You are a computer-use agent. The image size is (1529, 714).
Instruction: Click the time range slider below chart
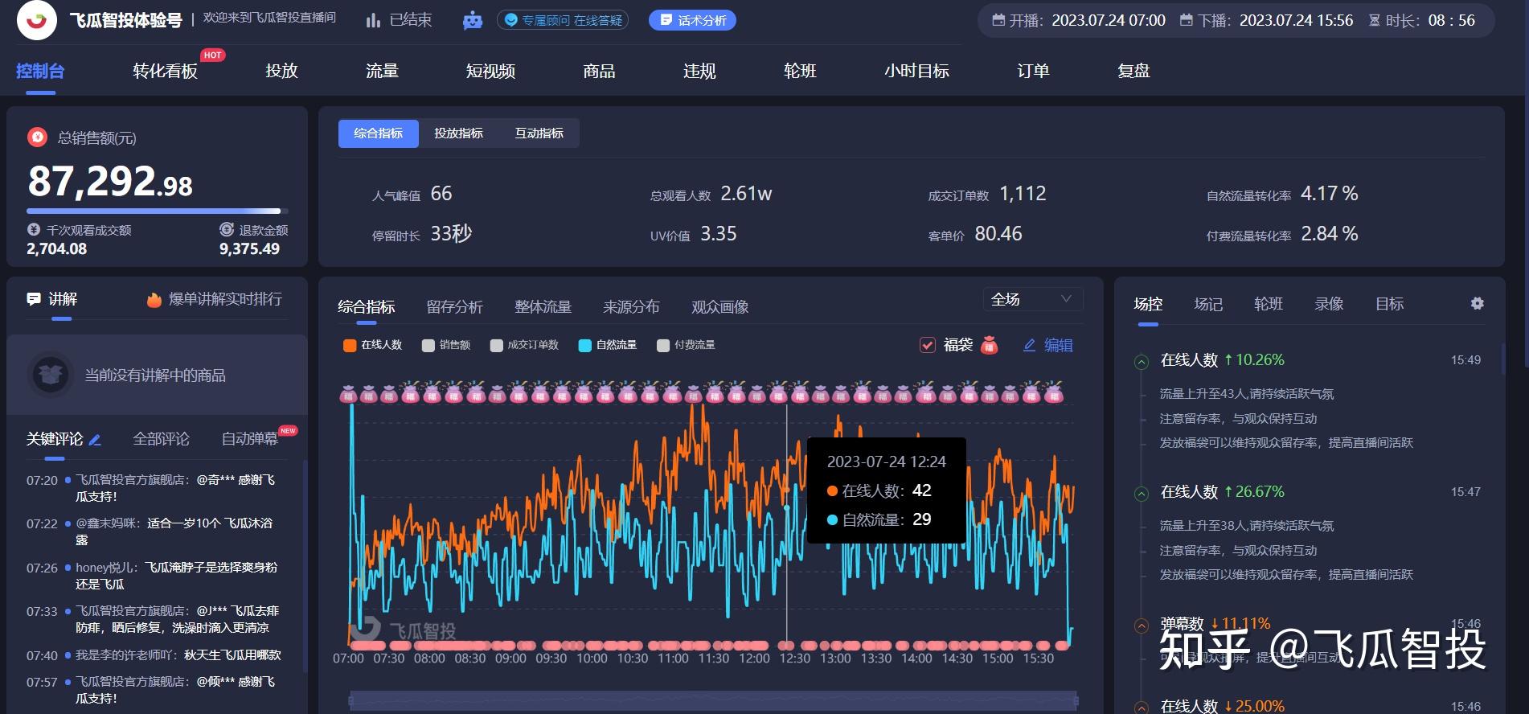click(x=713, y=701)
